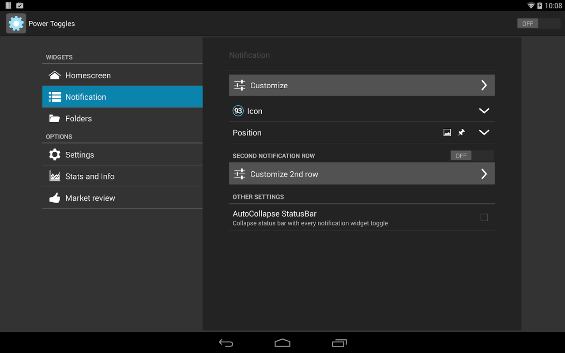Expand the Position options dropdown
This screenshot has height=353, width=565.
pos(484,132)
